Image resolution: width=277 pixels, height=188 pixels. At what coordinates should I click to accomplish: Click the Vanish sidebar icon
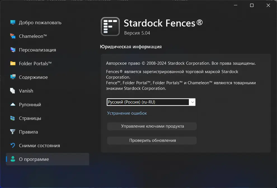13,91
